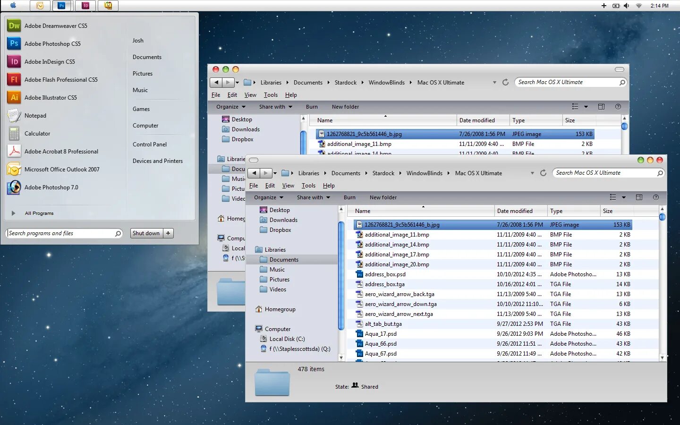The image size is (680, 425).
Task: Open Organize dropdown in the rear window
Action: [x=231, y=107]
